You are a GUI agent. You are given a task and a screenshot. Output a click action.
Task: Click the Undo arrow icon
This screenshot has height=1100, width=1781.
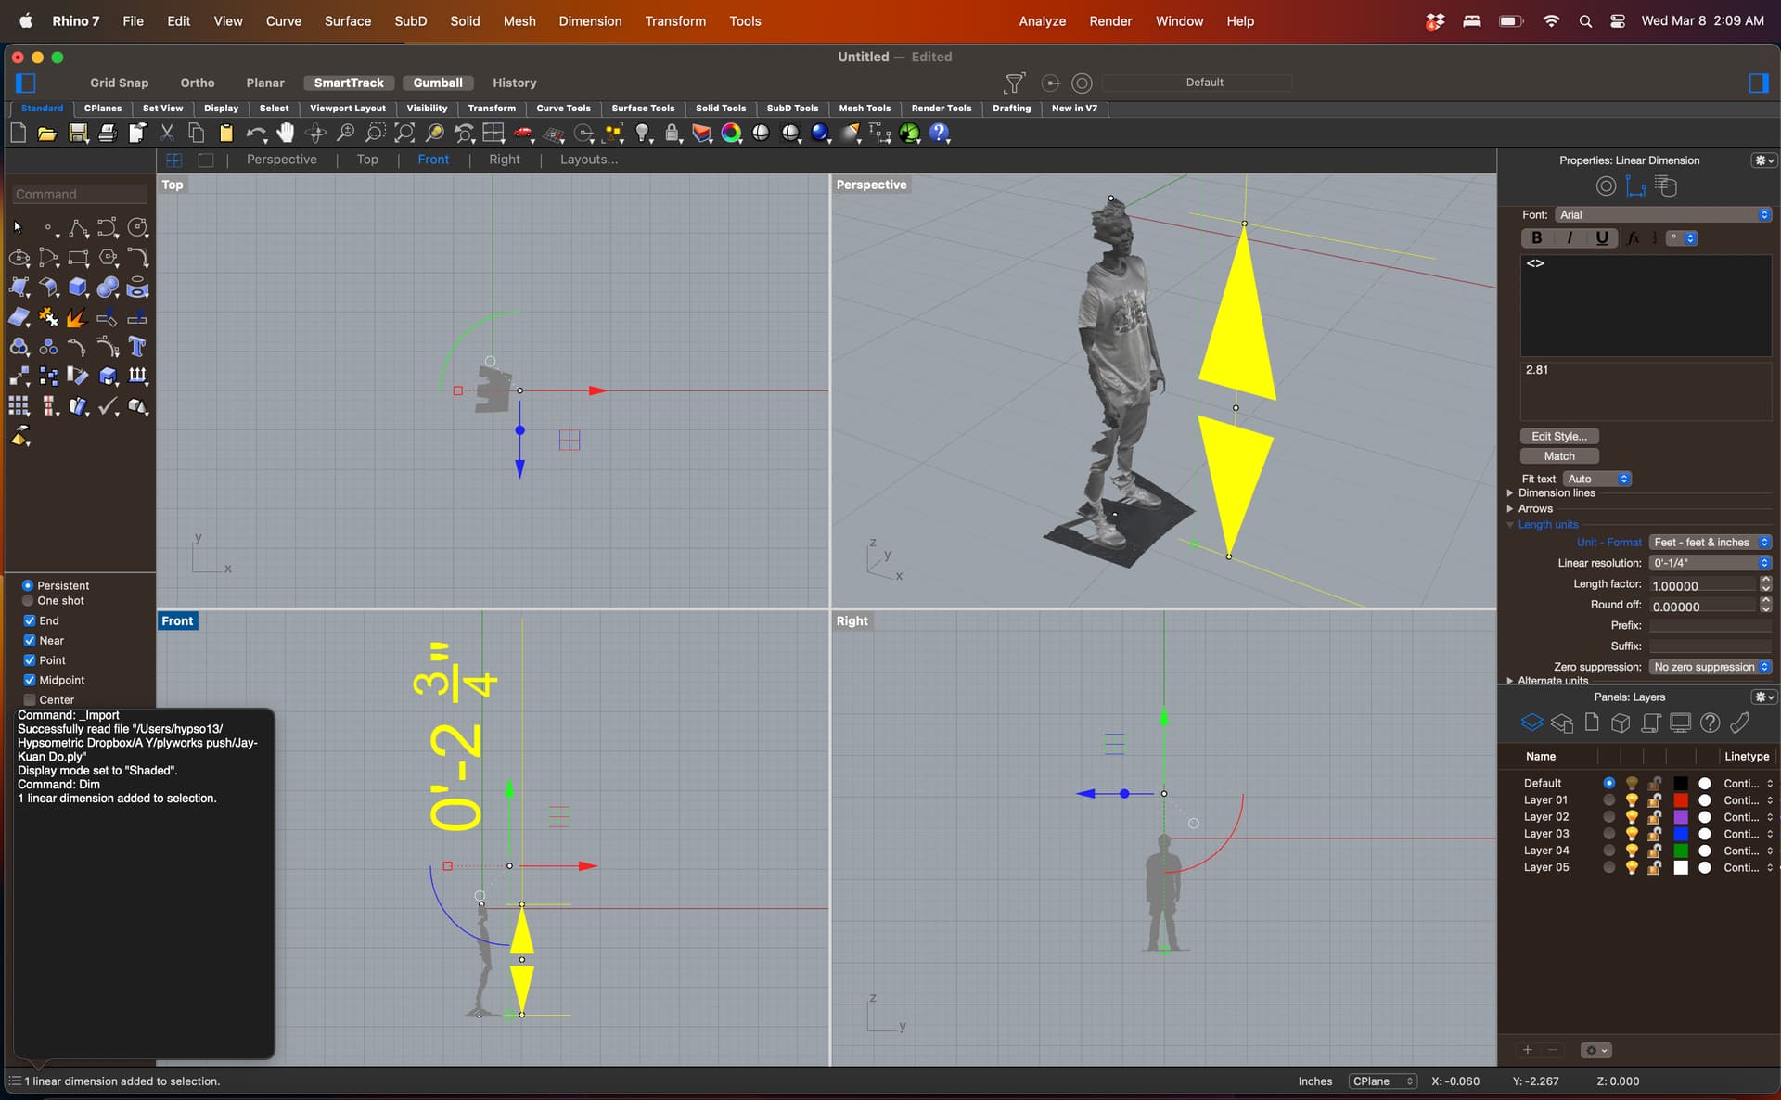(255, 134)
